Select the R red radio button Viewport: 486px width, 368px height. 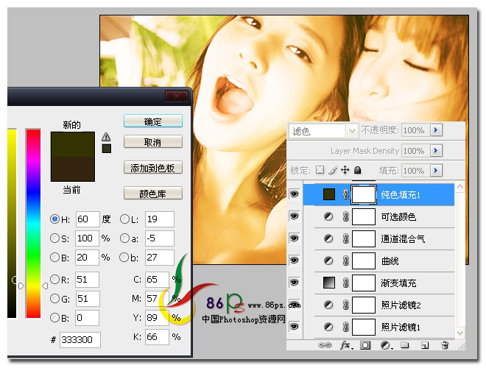pos(54,280)
